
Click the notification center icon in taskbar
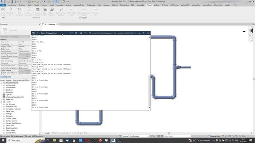[251, 140]
